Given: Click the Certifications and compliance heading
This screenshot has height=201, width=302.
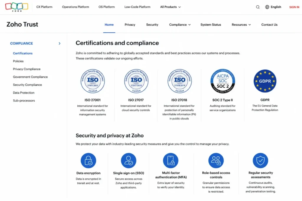Looking at the screenshot, I should pos(117,43).
